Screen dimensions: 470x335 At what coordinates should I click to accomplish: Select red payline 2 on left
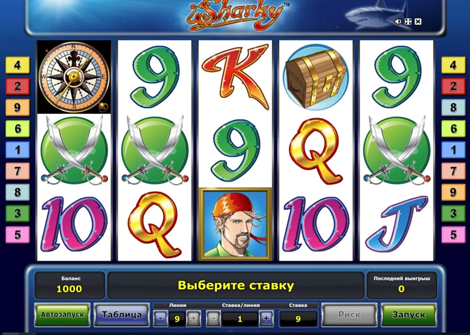tap(18, 86)
